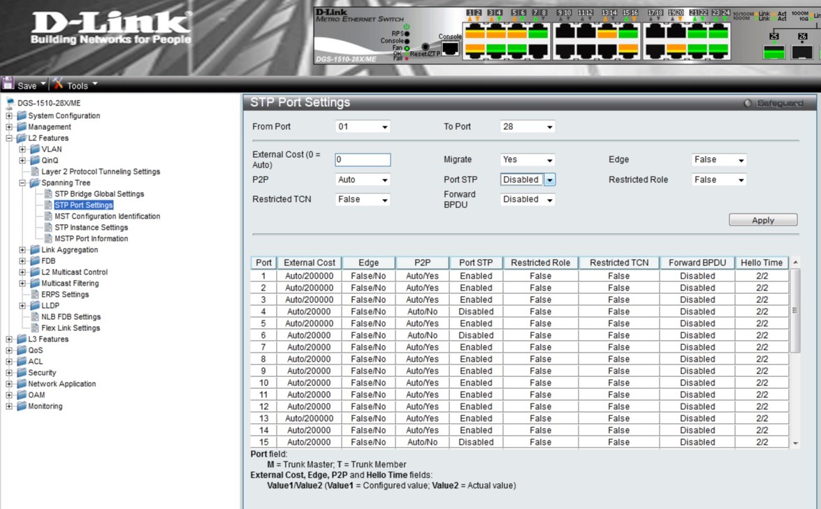Viewport: 821px width, 509px height.
Task: Click the ERPS Settings page icon
Action: coord(35,295)
